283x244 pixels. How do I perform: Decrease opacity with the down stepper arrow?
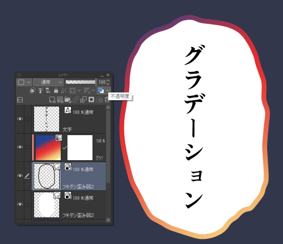point(108,84)
